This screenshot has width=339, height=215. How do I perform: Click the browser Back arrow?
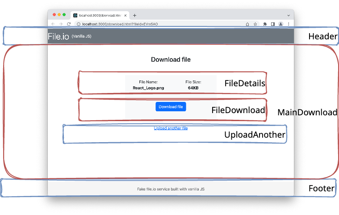(x=53, y=24)
